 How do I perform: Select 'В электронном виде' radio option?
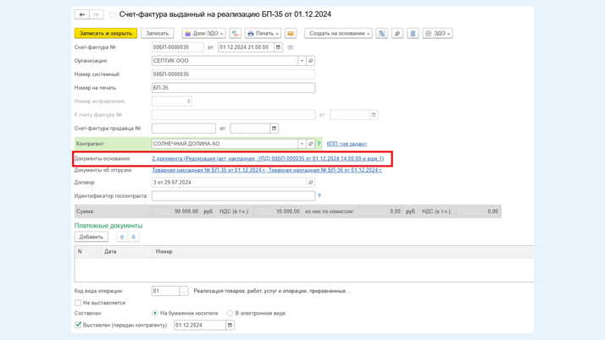(x=230, y=313)
